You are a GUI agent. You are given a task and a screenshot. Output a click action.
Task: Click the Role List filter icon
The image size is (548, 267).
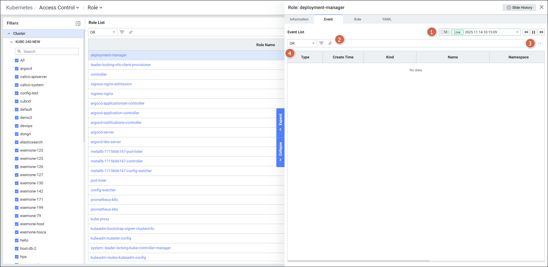click(122, 32)
